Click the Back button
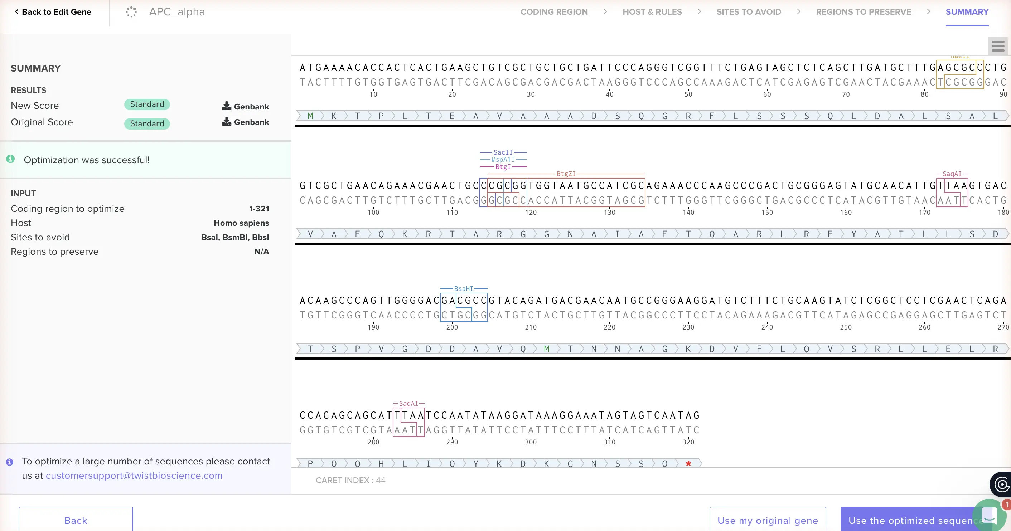Screen dimensions: 1011x531 pyautogui.click(x=76, y=520)
